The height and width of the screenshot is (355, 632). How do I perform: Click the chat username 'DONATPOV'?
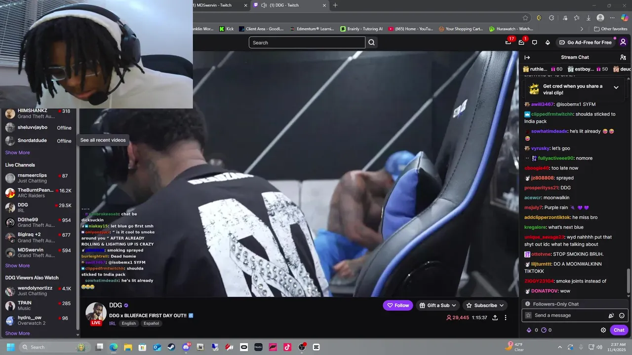545,291
